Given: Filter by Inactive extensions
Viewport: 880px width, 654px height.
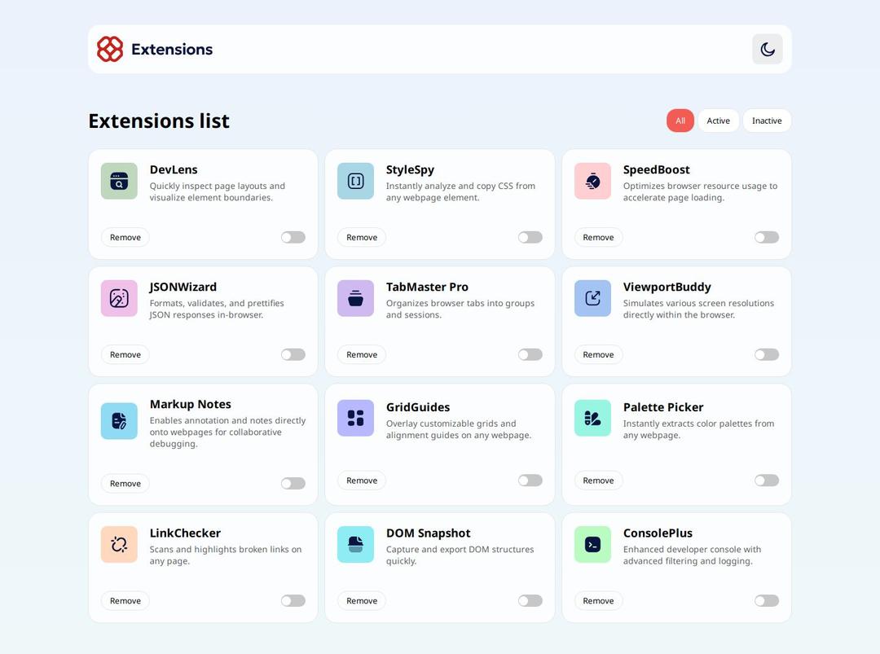Looking at the screenshot, I should point(766,121).
